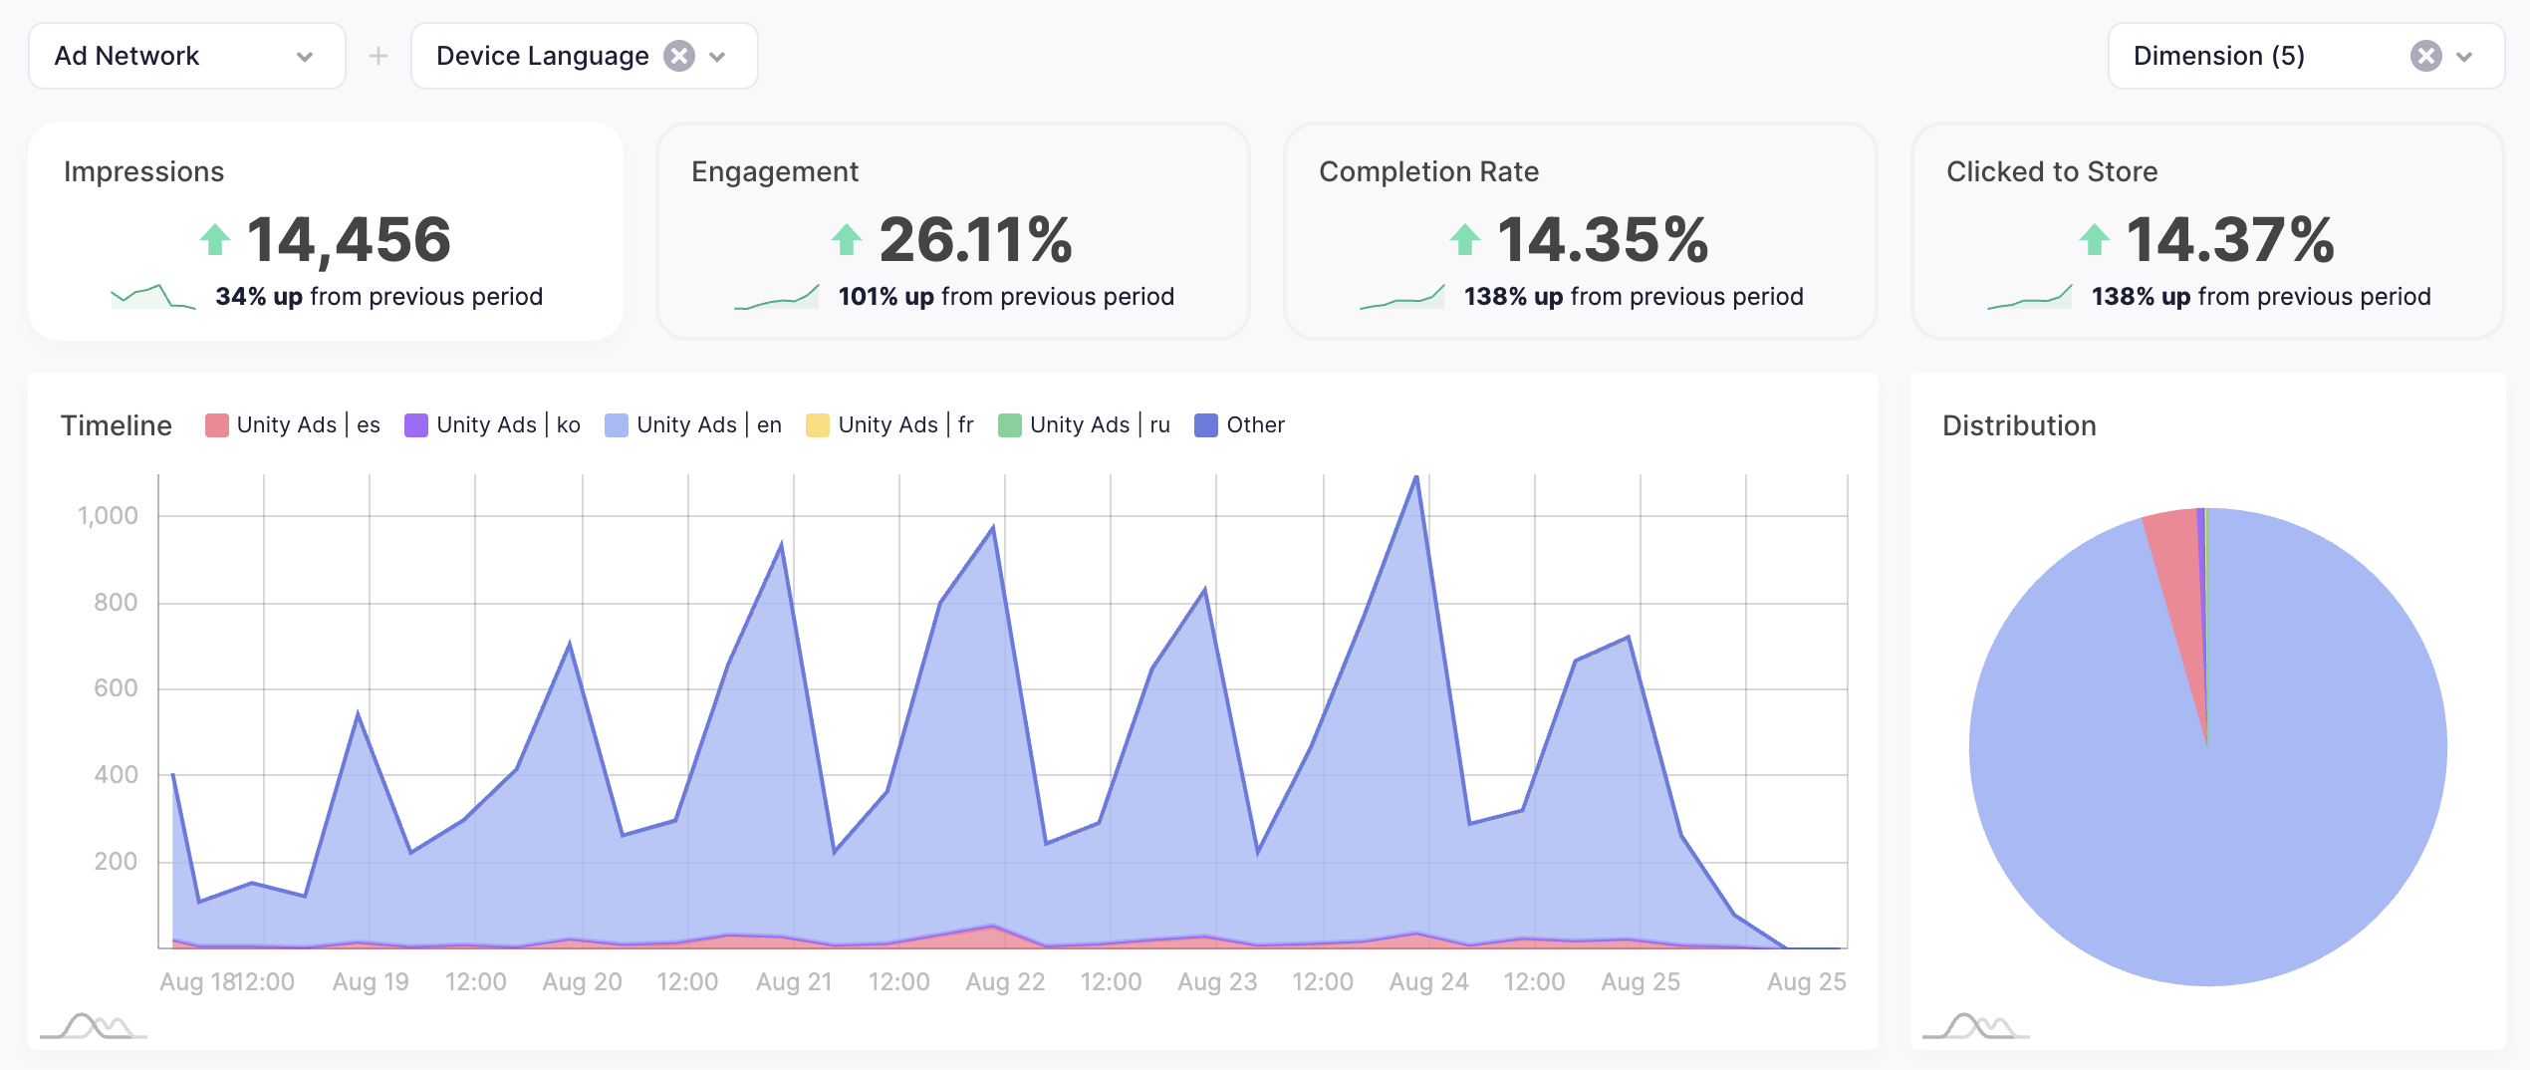Remove the Device Language filter
Viewport: 2530px width, 1070px height.
(x=679, y=56)
